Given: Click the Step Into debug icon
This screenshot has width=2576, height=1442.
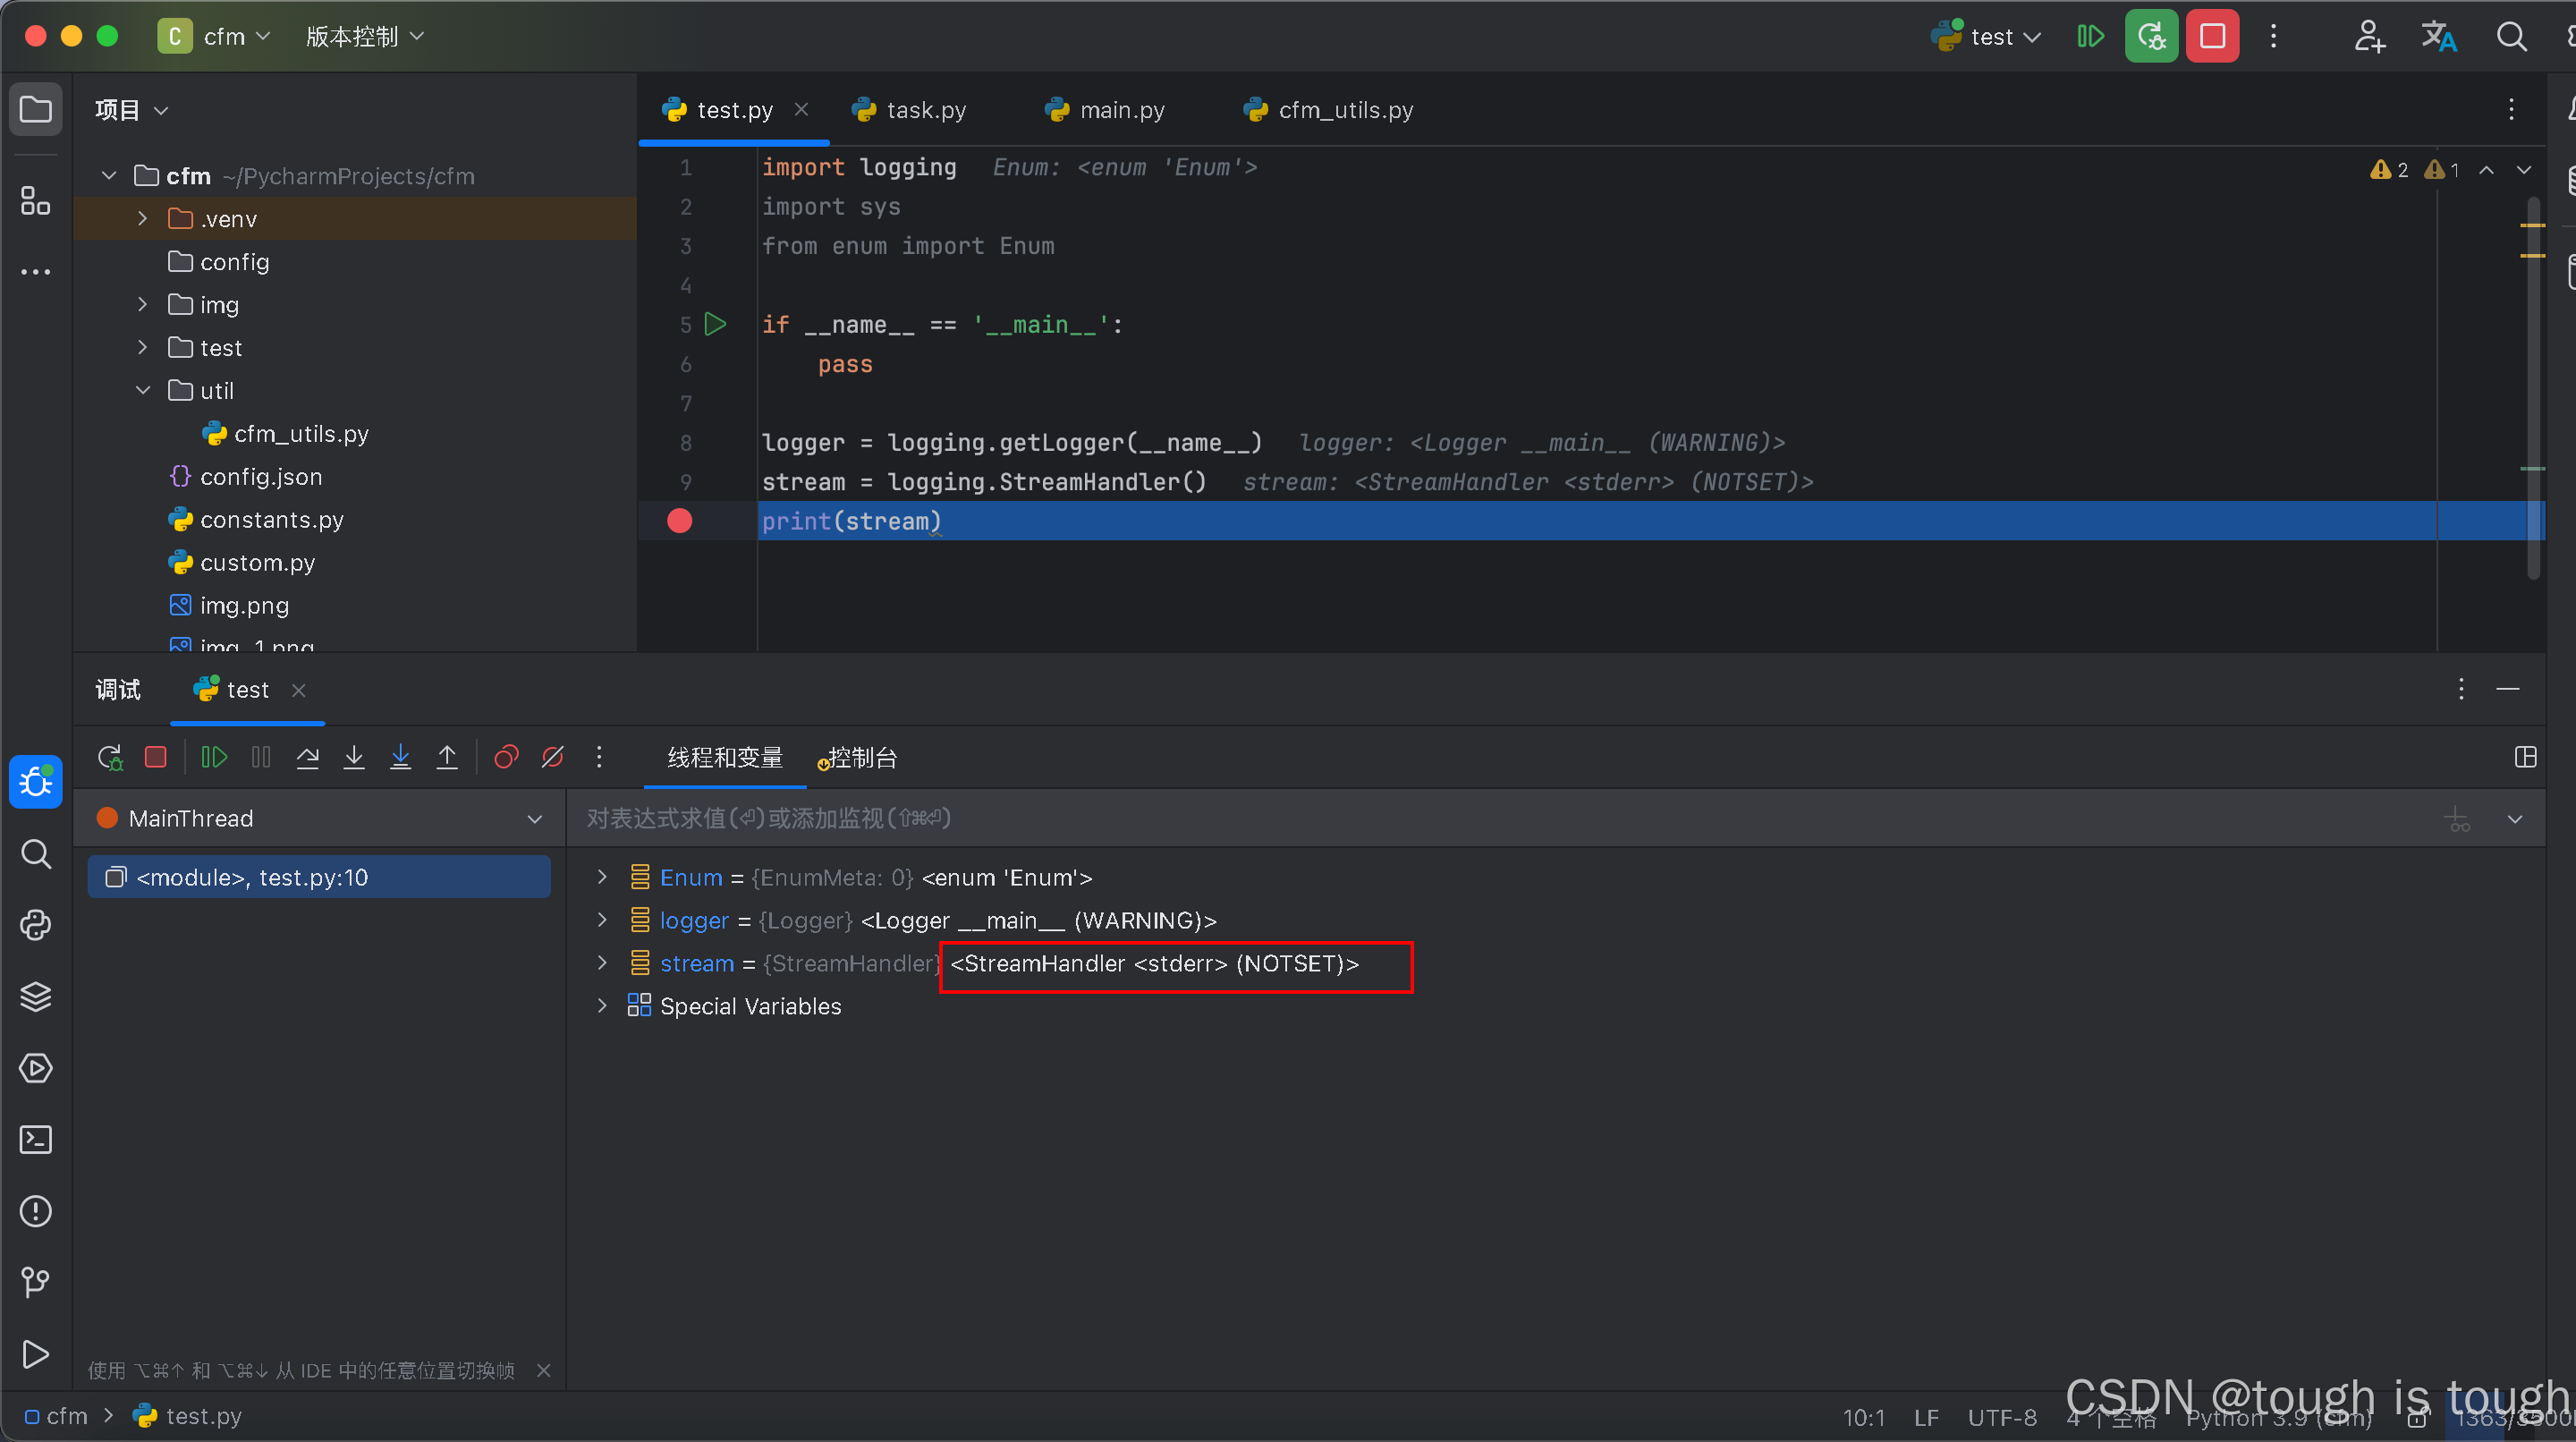Looking at the screenshot, I should pos(354,757).
